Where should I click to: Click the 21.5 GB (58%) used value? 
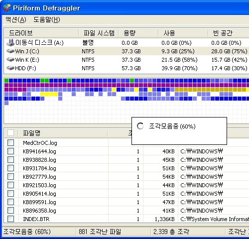click(x=179, y=60)
